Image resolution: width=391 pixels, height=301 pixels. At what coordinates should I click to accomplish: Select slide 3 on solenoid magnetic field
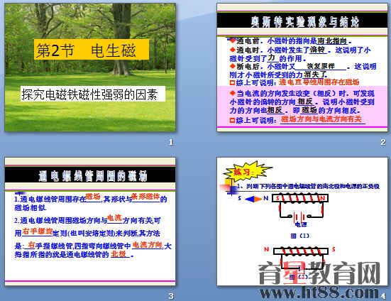pos(90,221)
